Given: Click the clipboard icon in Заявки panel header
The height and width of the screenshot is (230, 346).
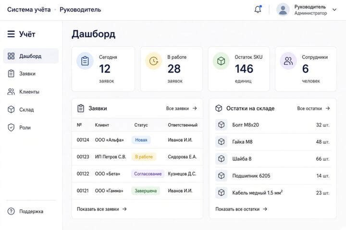Looking at the screenshot, I should tap(81, 108).
